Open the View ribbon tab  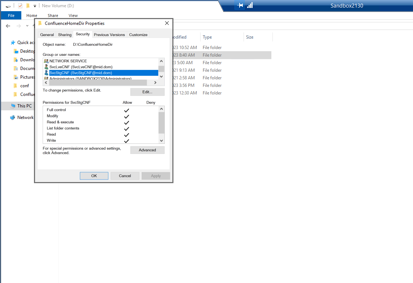pyautogui.click(x=73, y=16)
